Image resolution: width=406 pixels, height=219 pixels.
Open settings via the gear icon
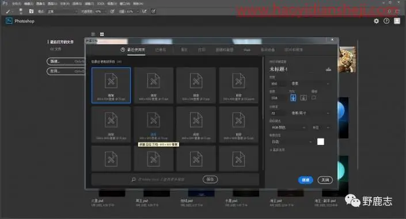pos(376,21)
